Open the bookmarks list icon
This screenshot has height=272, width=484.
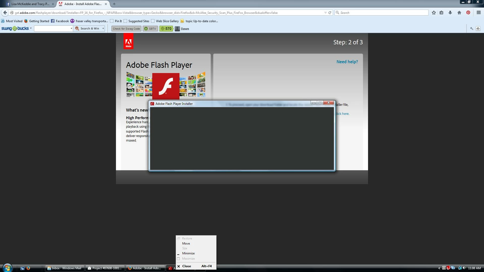441,13
